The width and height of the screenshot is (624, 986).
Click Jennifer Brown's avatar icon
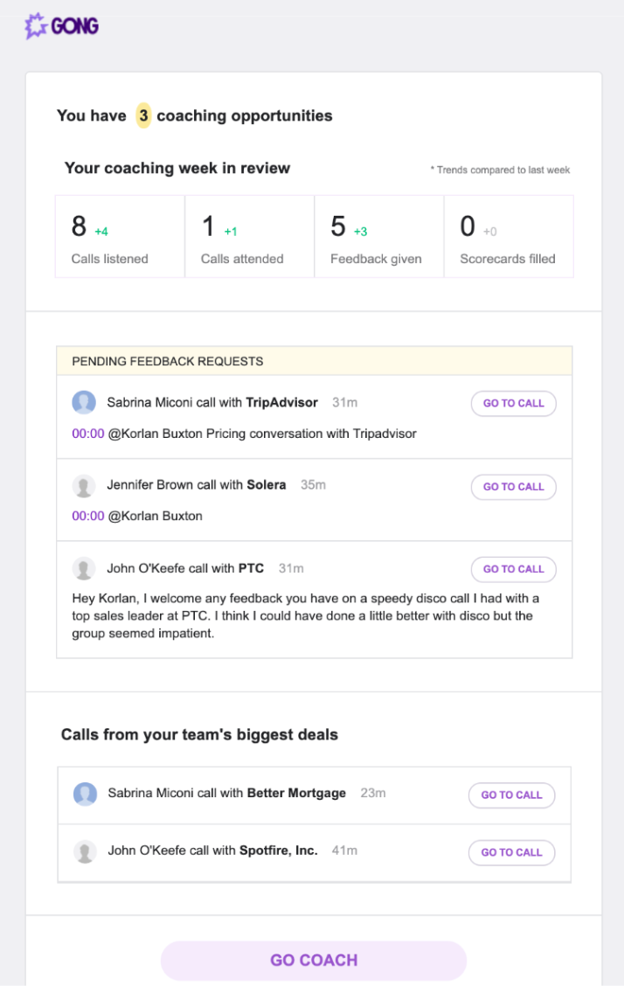tap(84, 485)
